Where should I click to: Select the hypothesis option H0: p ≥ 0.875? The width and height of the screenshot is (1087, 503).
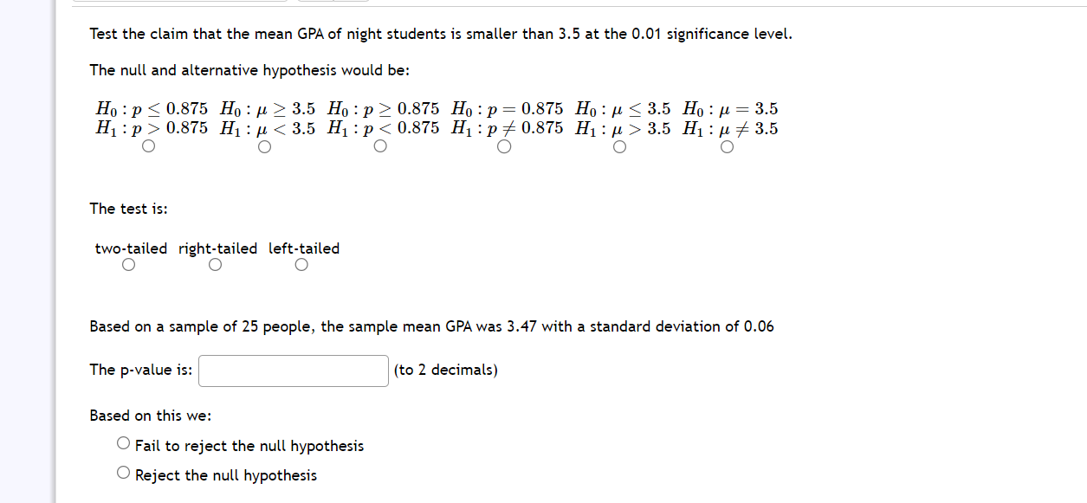point(380,147)
